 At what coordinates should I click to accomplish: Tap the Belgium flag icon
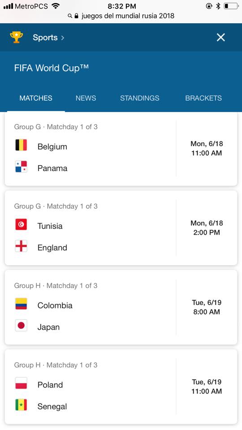point(21,145)
